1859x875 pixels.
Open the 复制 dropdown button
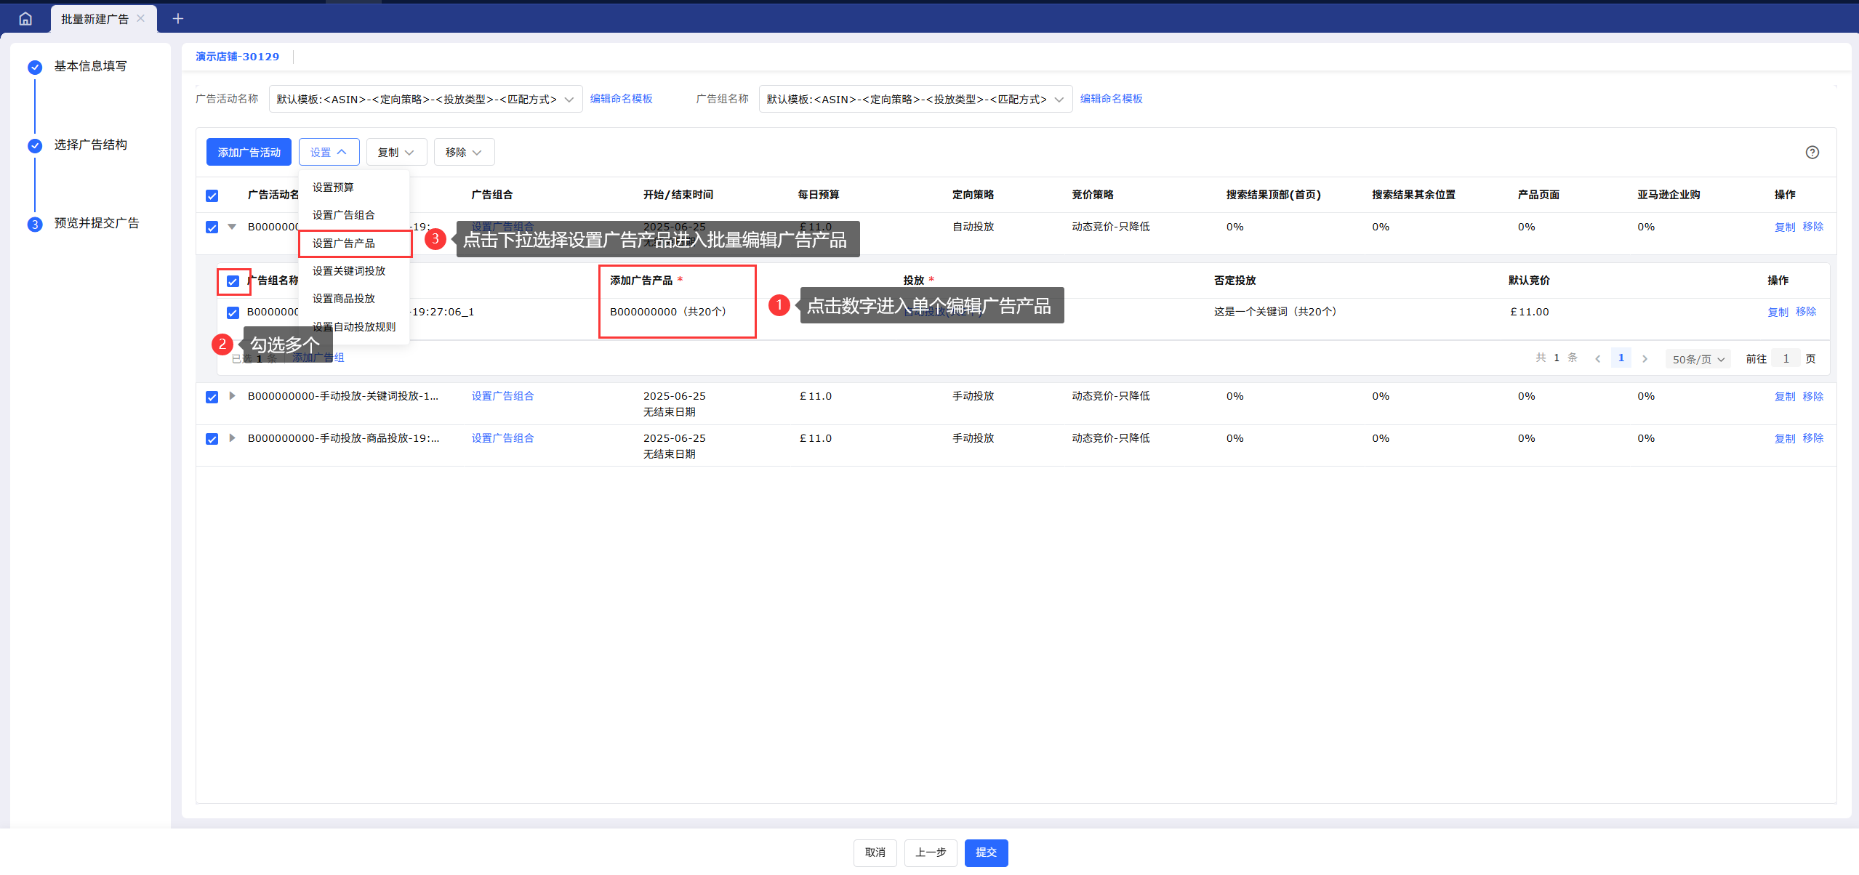396,152
